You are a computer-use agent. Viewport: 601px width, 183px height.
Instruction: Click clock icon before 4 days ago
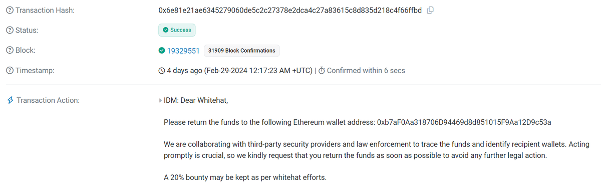161,71
